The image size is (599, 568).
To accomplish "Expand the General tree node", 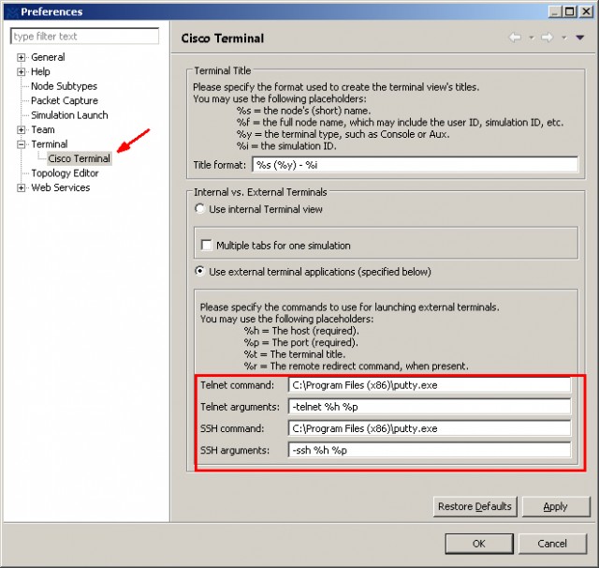I will tap(22, 57).
